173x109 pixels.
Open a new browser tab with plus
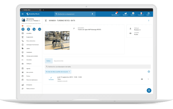[x=43, y=10]
